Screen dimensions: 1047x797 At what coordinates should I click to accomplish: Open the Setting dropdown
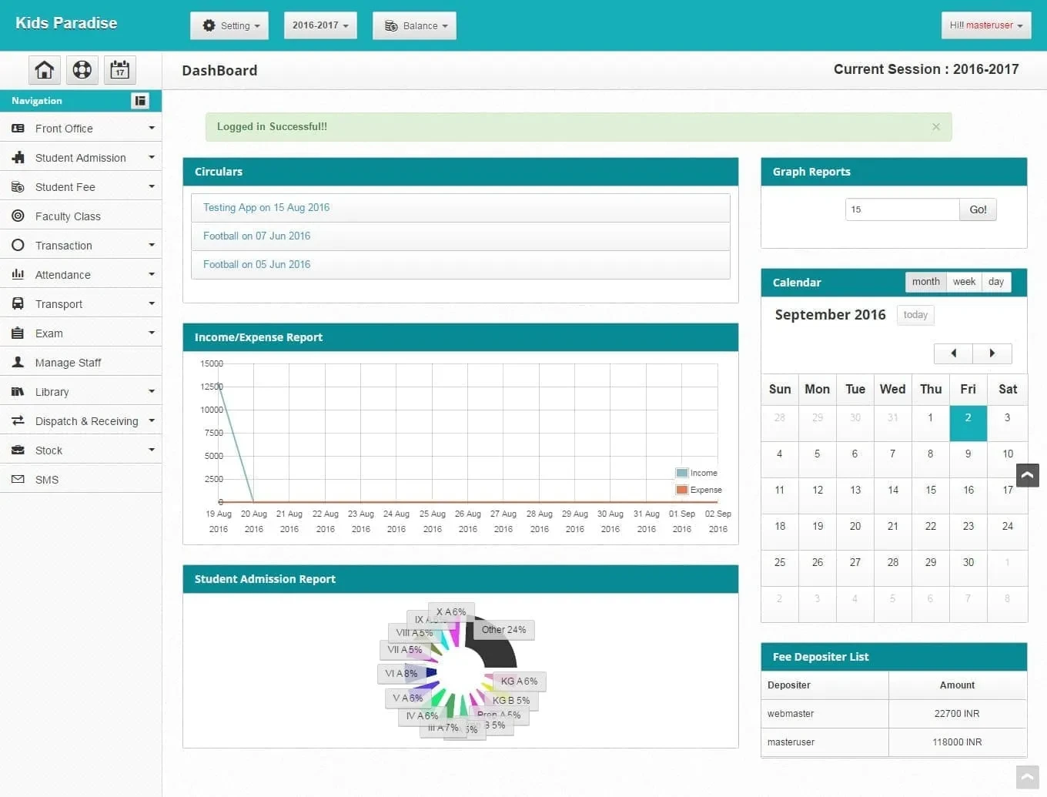pos(229,25)
